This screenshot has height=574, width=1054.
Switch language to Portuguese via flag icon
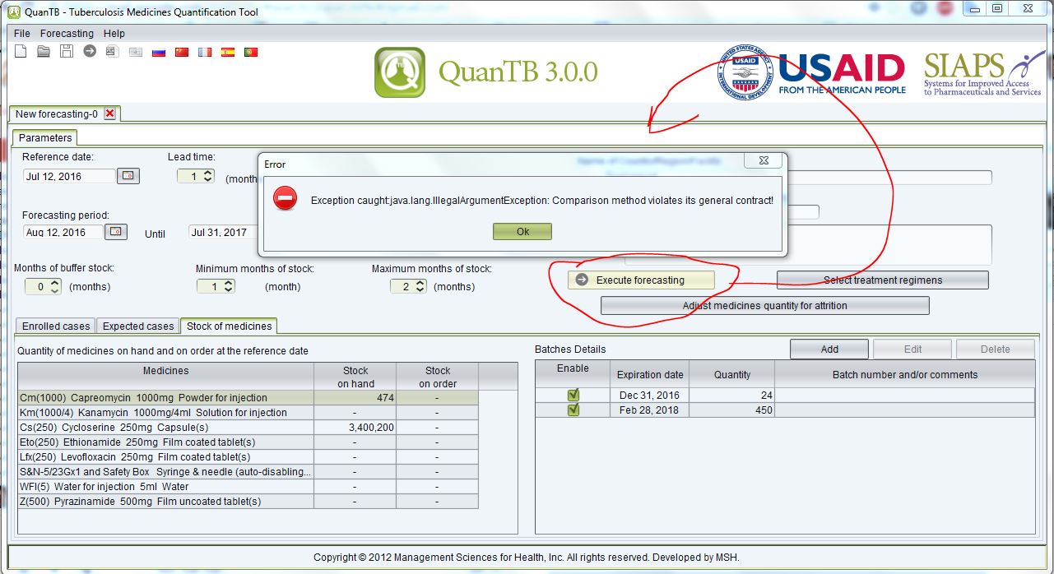[x=251, y=52]
